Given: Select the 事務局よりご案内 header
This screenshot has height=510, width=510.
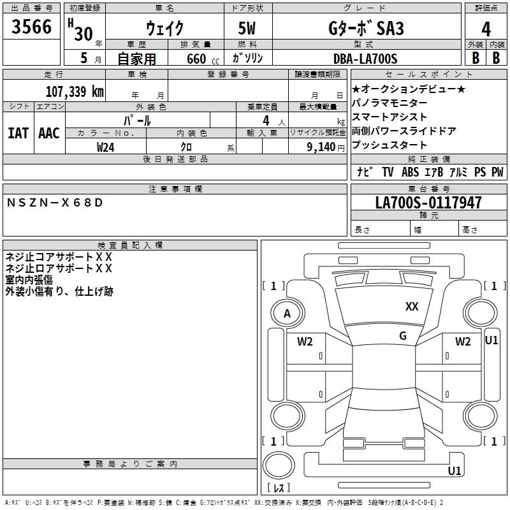Looking at the screenshot, I should click(130, 464).
